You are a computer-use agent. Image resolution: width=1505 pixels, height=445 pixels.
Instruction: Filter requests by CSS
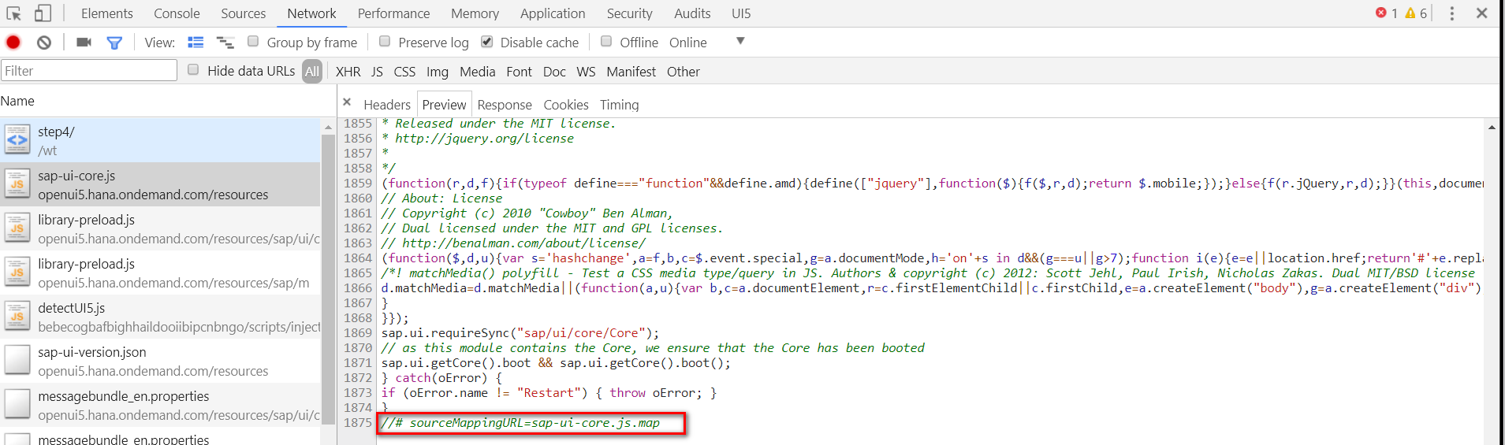tap(404, 72)
